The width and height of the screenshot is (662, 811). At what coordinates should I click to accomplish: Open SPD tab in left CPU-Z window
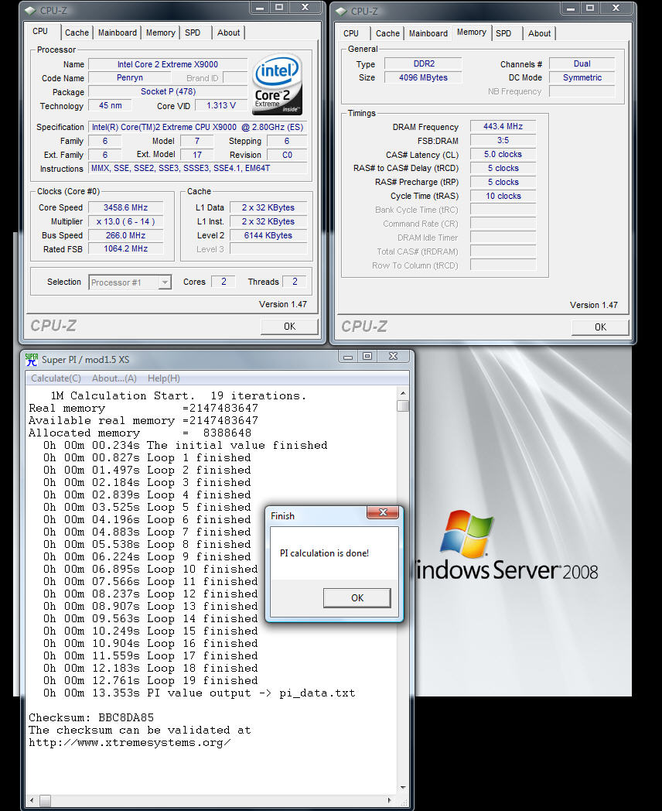(x=193, y=33)
